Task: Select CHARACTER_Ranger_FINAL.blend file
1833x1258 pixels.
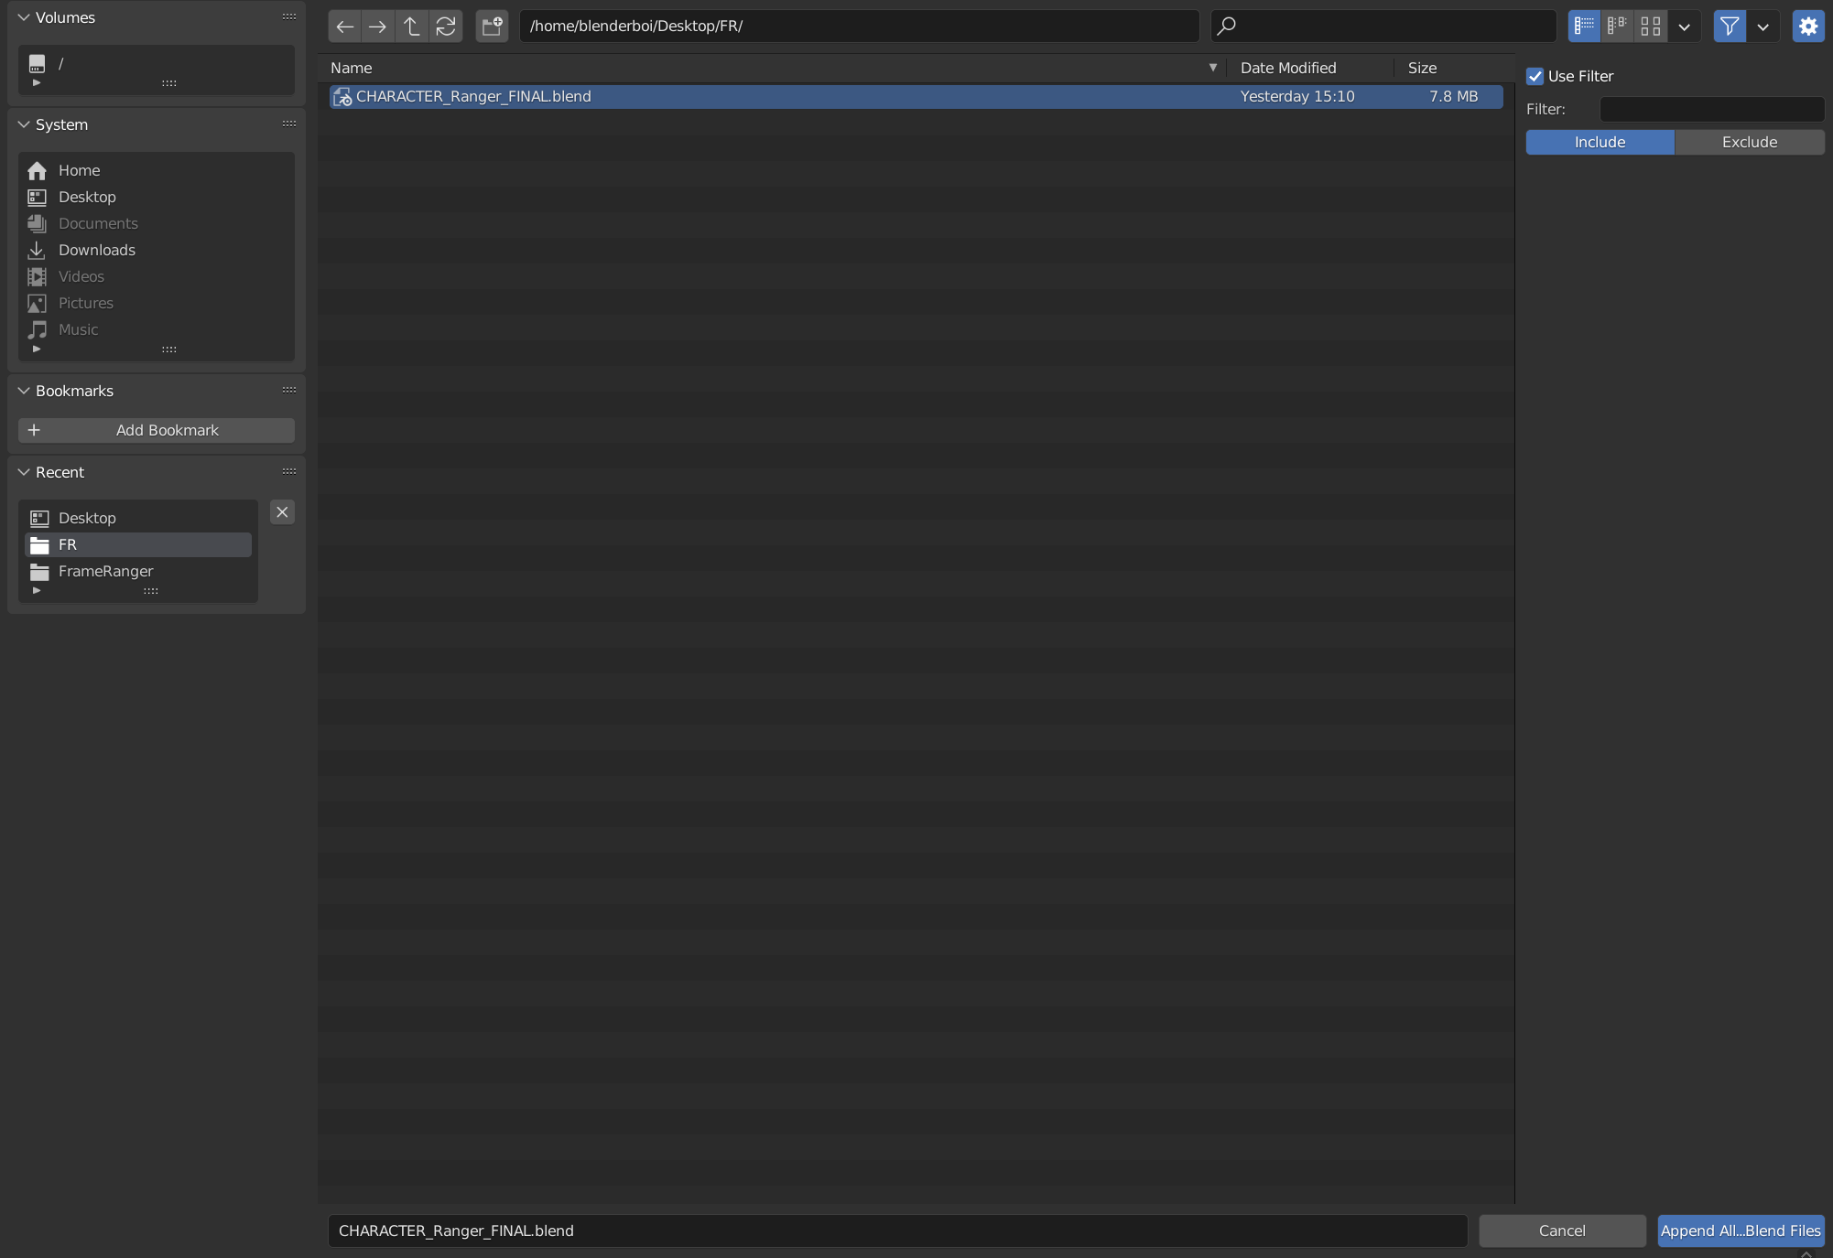Action: click(x=916, y=97)
